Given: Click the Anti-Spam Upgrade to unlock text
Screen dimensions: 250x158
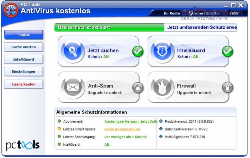Looking at the screenshot, I should 105,93.
